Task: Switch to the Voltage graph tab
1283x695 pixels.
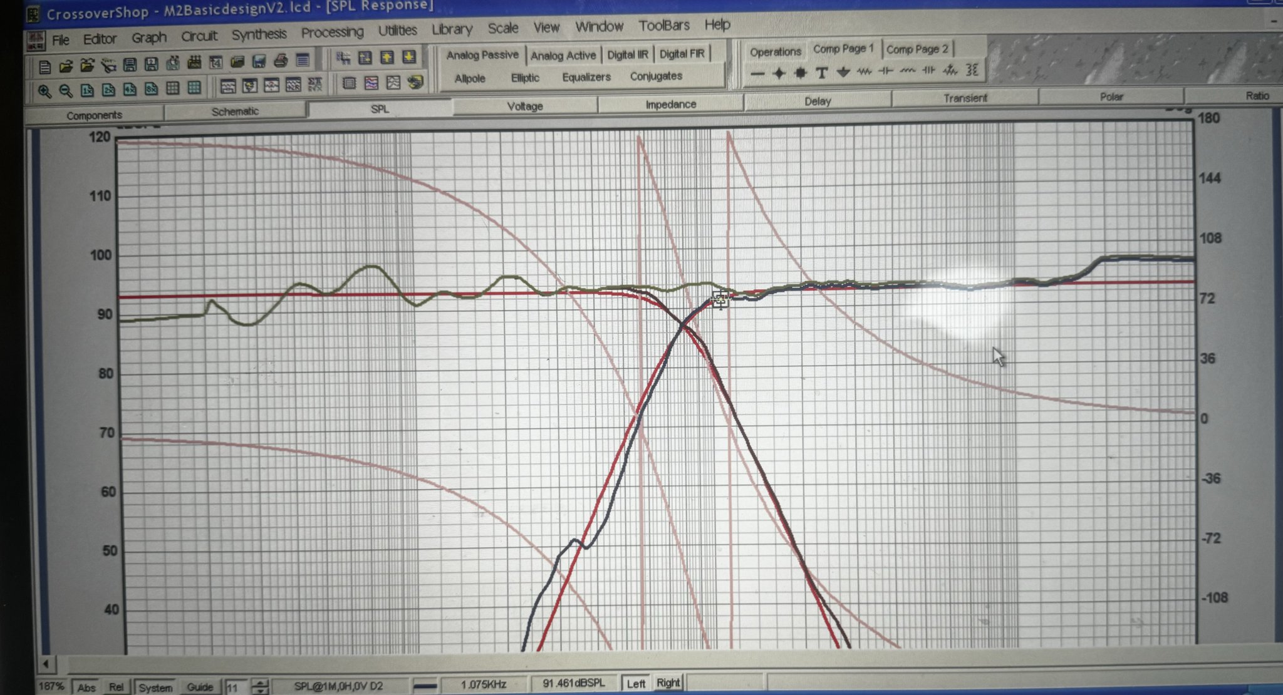Action: tap(525, 106)
